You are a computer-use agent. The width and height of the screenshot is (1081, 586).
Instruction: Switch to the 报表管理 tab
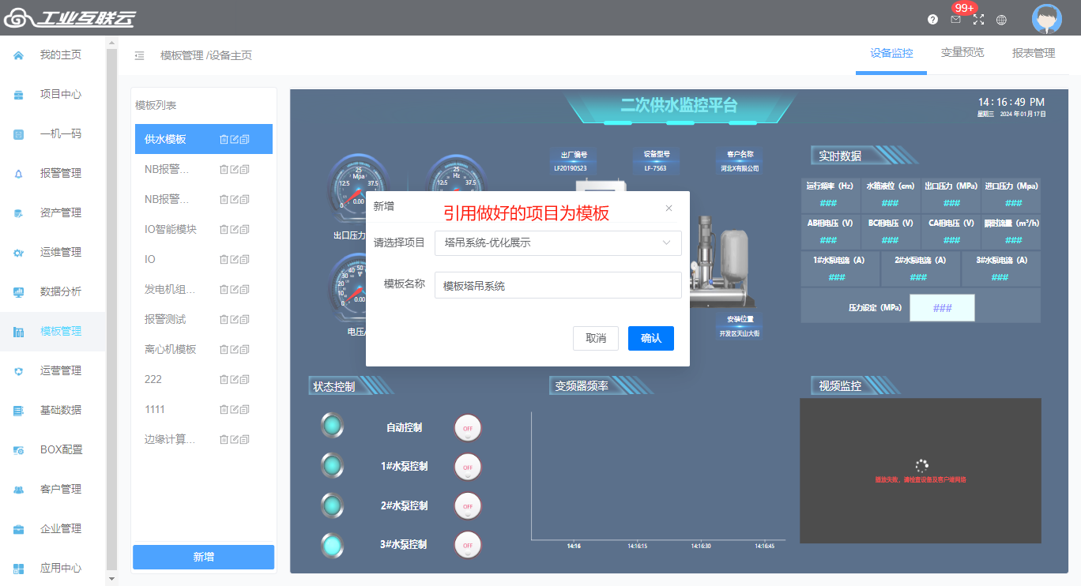pyautogui.click(x=1034, y=53)
